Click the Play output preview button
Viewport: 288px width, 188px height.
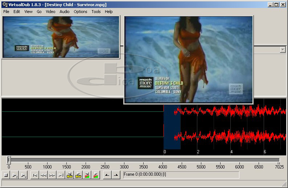point(24,175)
